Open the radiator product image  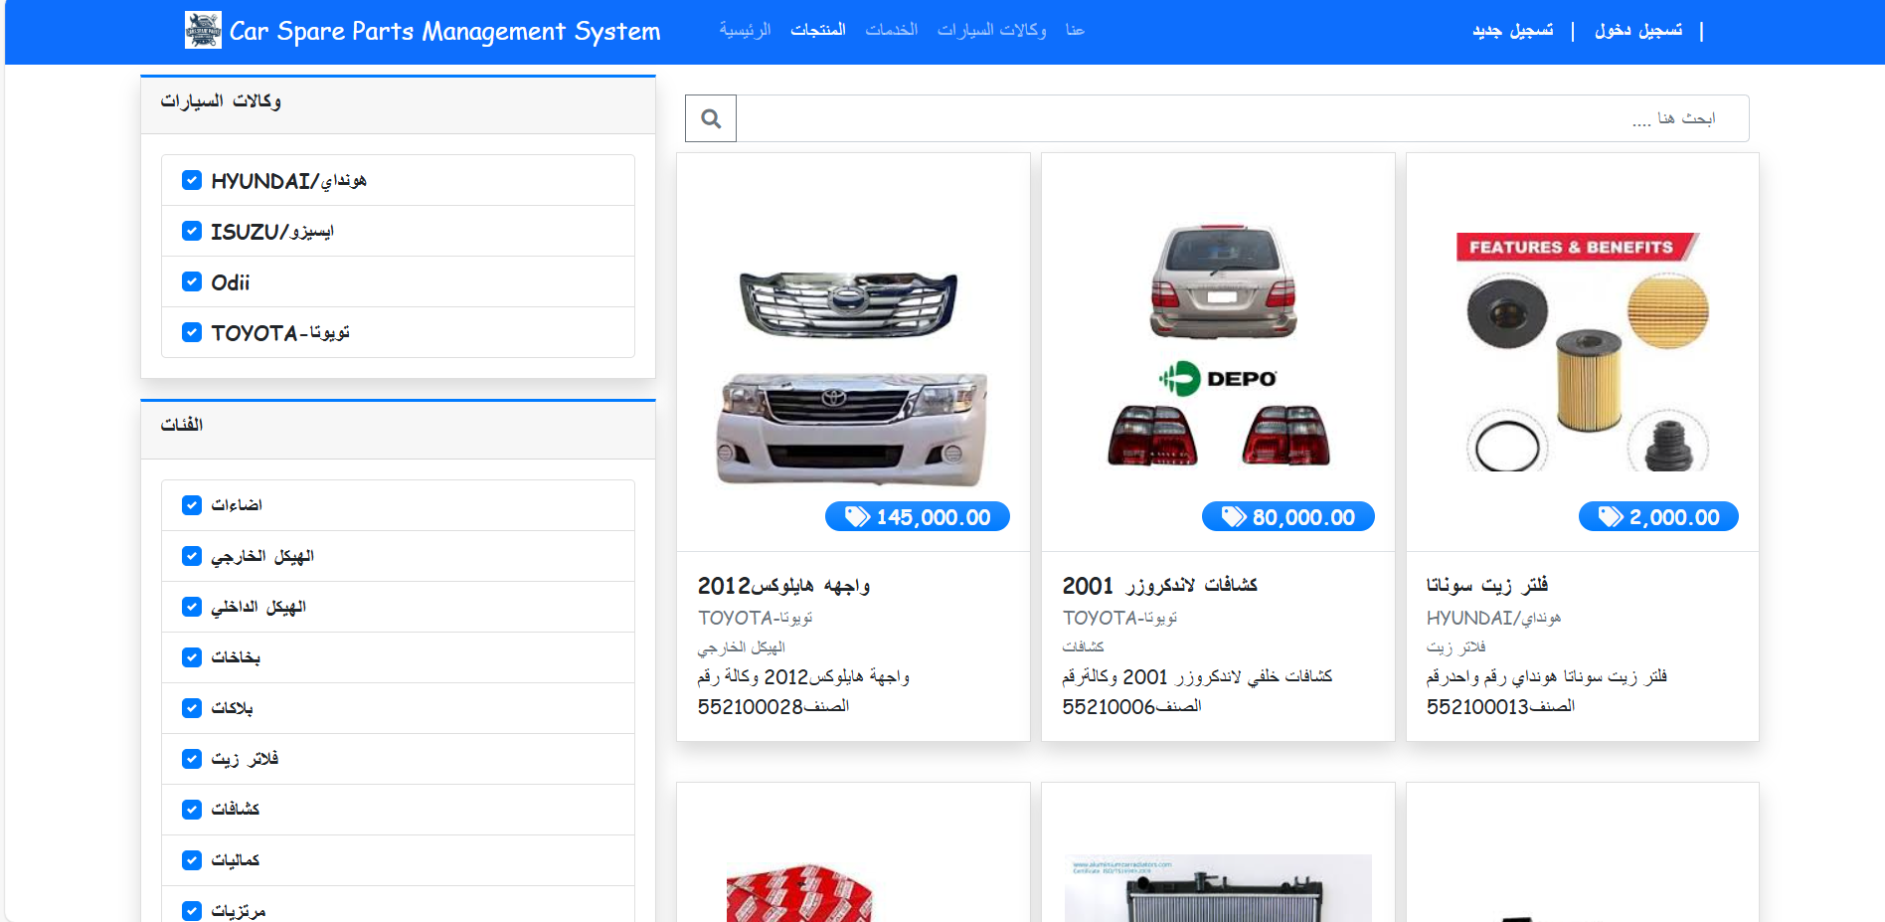[1218, 887]
